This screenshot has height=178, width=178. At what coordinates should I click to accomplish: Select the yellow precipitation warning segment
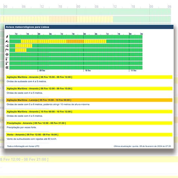[x=24, y=46]
